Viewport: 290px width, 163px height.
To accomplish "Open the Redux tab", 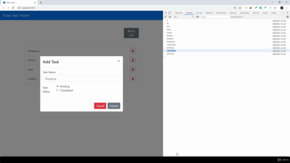I will point(274,13).
